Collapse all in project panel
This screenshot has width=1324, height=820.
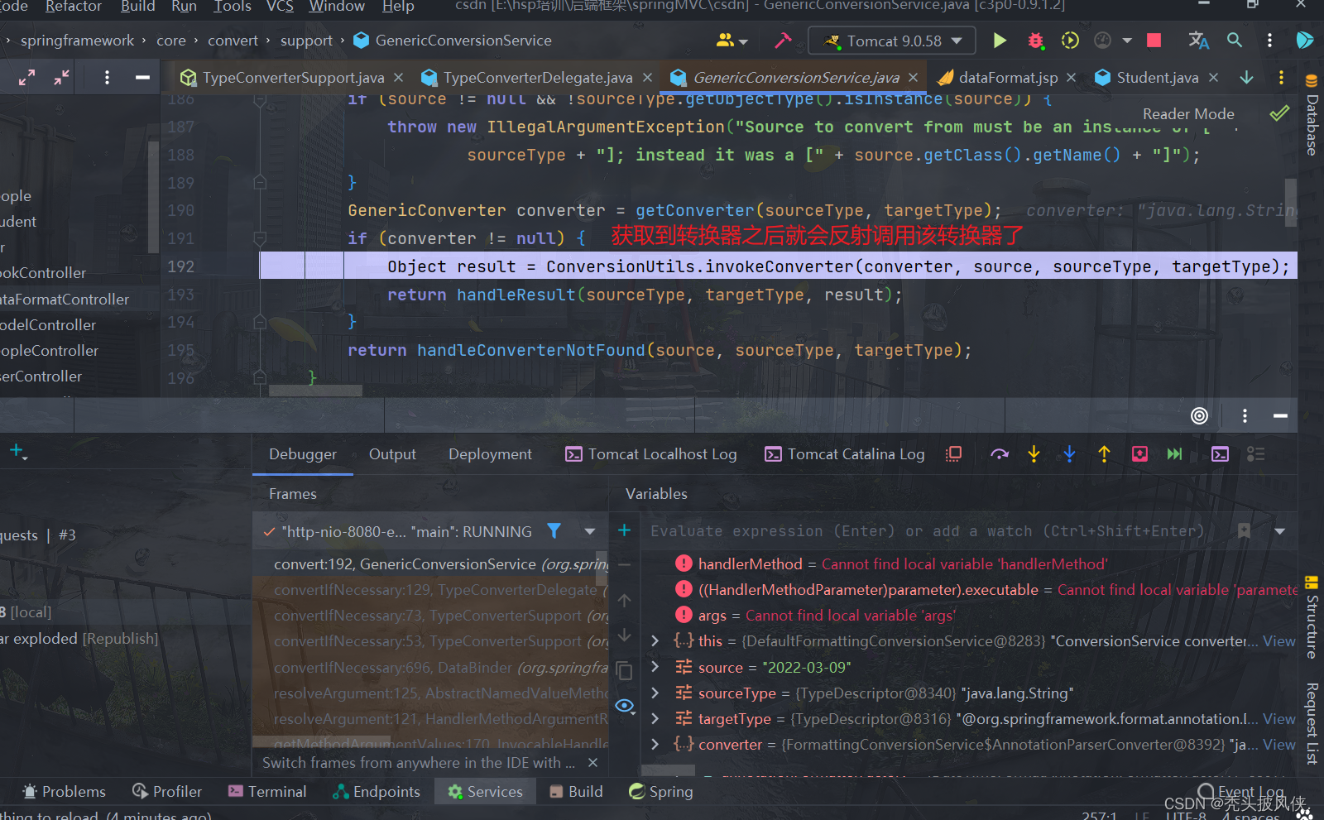click(x=62, y=78)
